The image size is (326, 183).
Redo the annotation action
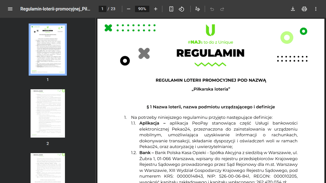222,9
